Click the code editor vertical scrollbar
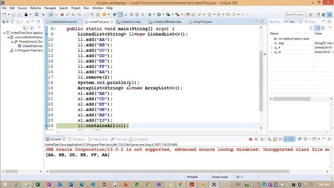 tap(261, 81)
